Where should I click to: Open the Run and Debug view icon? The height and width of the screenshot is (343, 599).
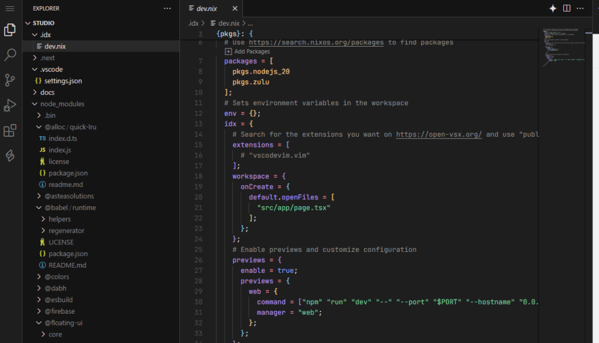[x=10, y=105]
